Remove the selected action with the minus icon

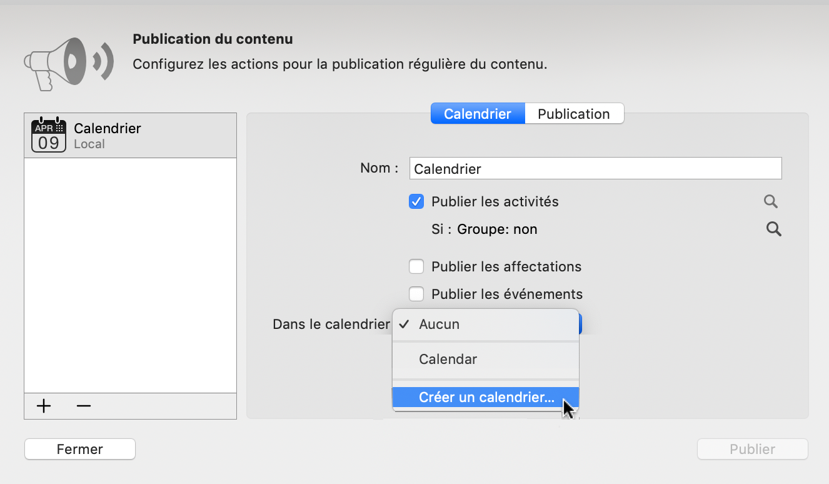(83, 406)
